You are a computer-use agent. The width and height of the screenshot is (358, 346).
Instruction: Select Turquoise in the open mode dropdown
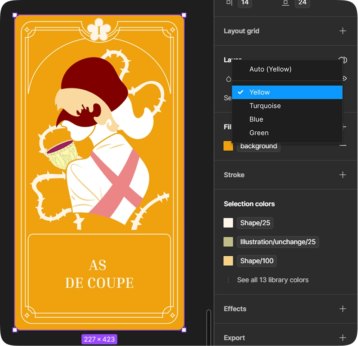pyautogui.click(x=264, y=106)
